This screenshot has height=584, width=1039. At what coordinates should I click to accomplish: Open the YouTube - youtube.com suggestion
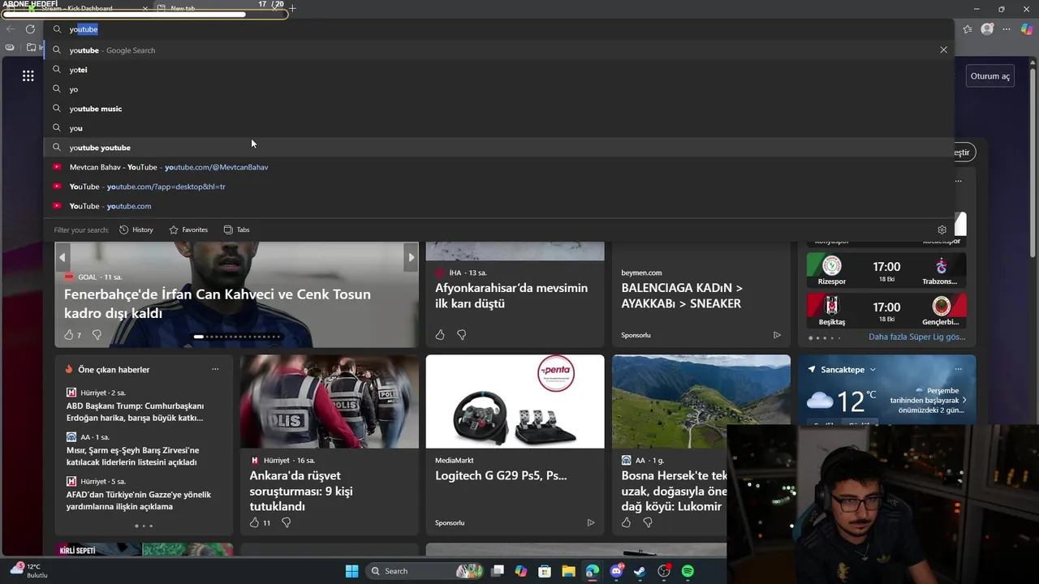[x=499, y=206]
